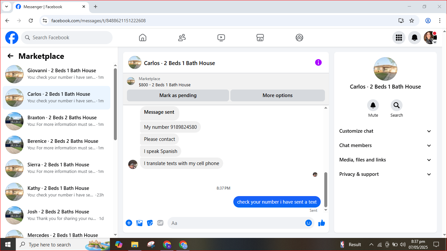Viewport: 447px width, 251px height.
Task: Mute the conversation with bell icon
Action: pos(373,105)
